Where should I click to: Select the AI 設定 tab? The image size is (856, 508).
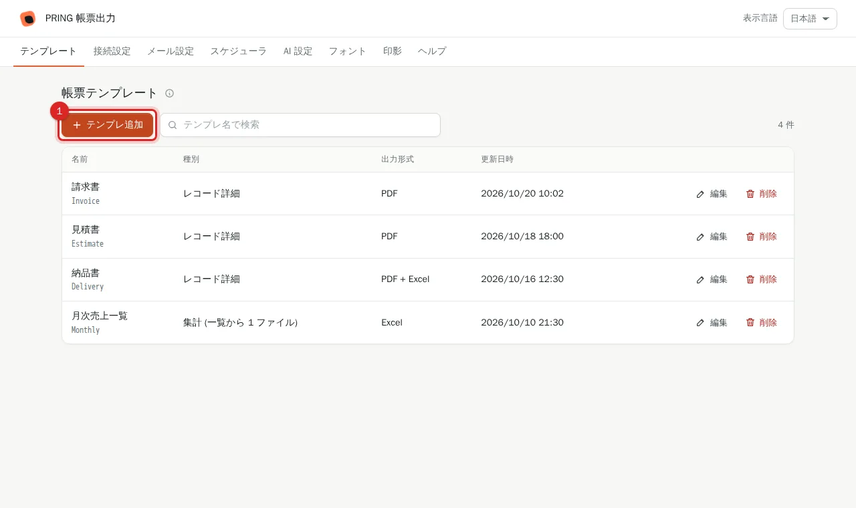[x=298, y=51]
